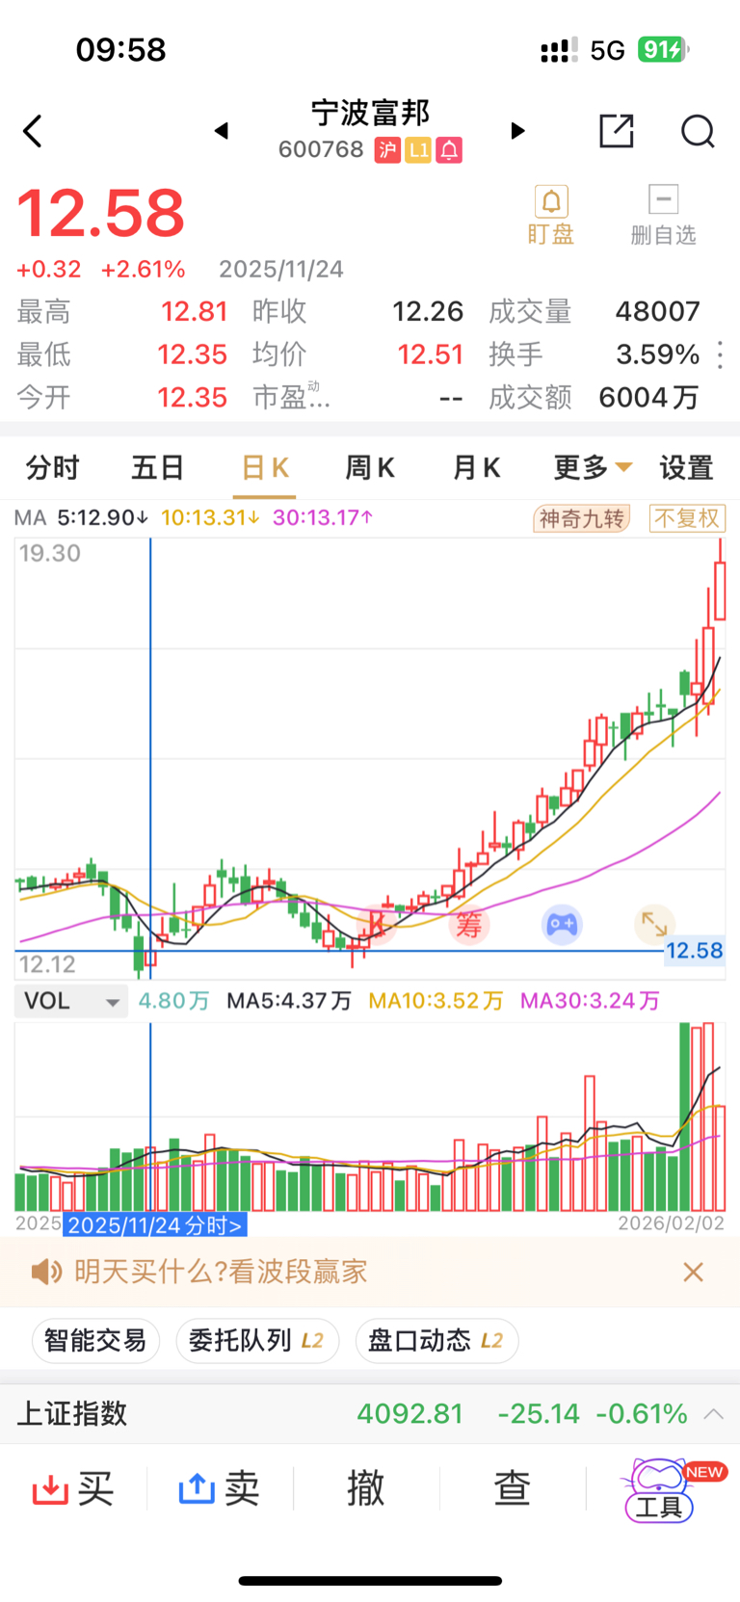
Task: Open the VOL indicator dropdown
Action: (71, 1001)
